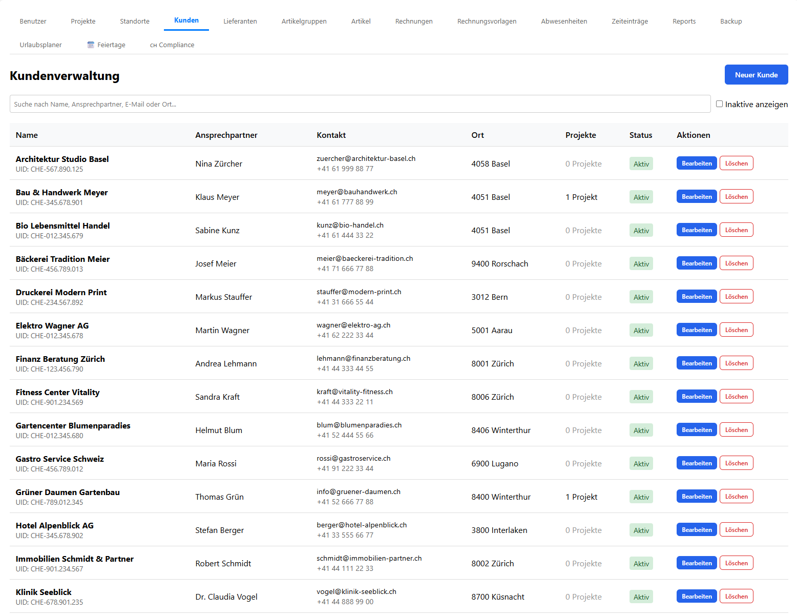Open the CH Compliance tab
This screenshot has width=797, height=616.
coord(172,45)
